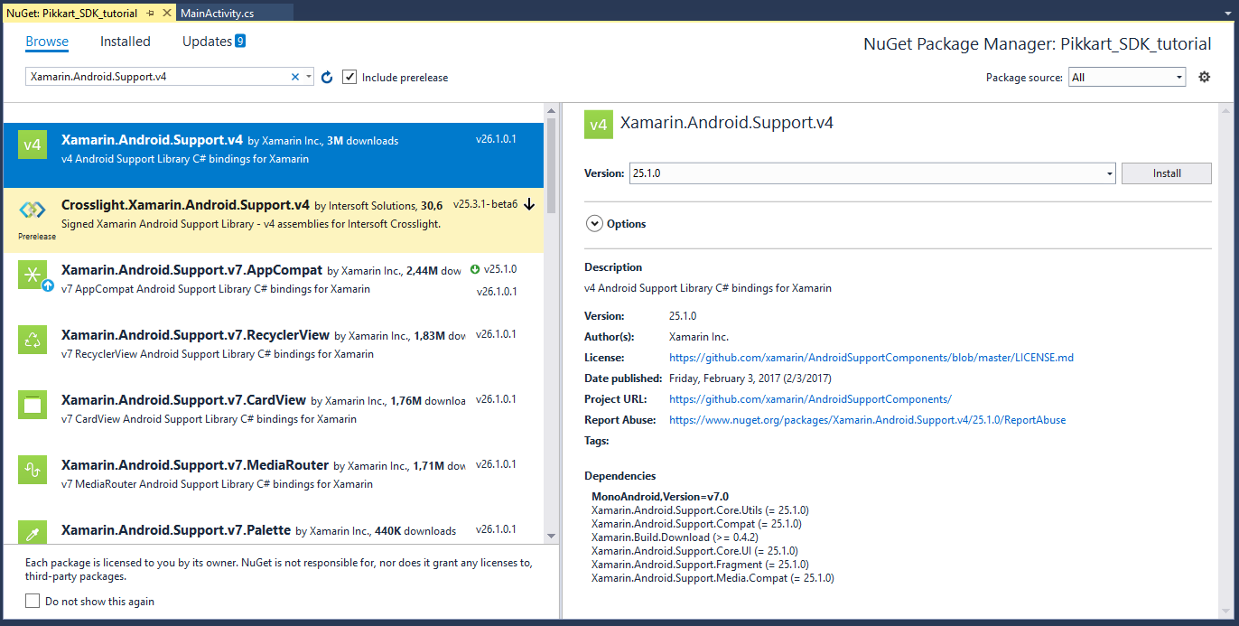This screenshot has width=1239, height=626.
Task: Toggle Include prerelease checkbox
Action: [349, 77]
